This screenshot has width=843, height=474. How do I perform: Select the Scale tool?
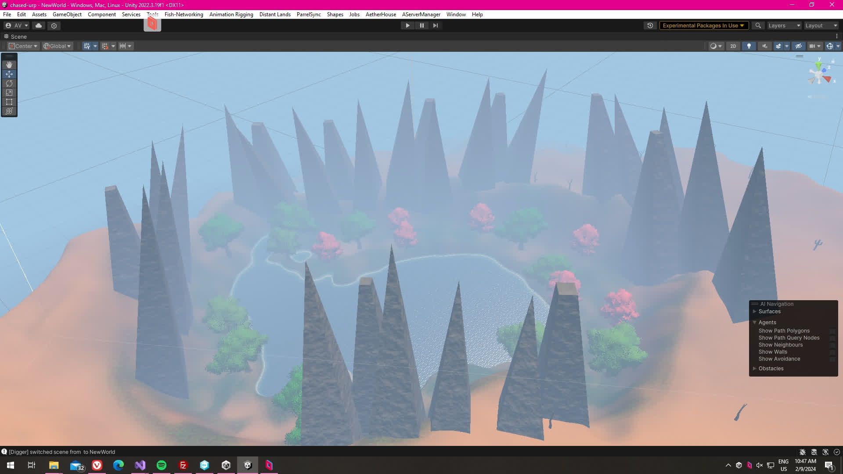[x=9, y=93]
